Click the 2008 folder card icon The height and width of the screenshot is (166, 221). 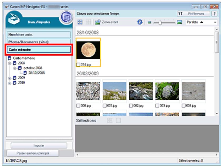(14, 63)
